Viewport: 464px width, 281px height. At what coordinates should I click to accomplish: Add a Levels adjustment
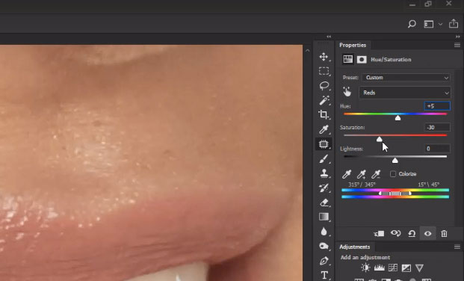(x=379, y=268)
